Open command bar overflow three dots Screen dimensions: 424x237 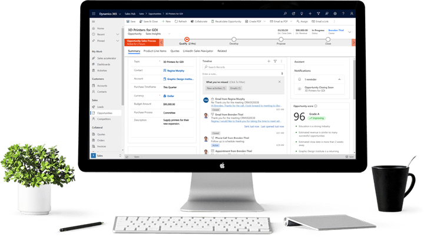click(x=334, y=21)
